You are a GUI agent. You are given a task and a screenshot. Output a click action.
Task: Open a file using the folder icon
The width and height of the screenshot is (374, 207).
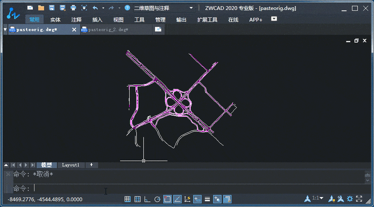coord(41,8)
